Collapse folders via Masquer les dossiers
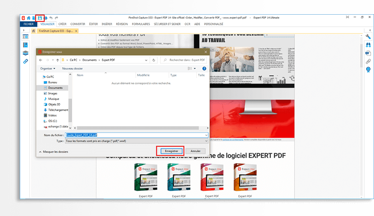The height and width of the screenshot is (216, 374). [53, 152]
